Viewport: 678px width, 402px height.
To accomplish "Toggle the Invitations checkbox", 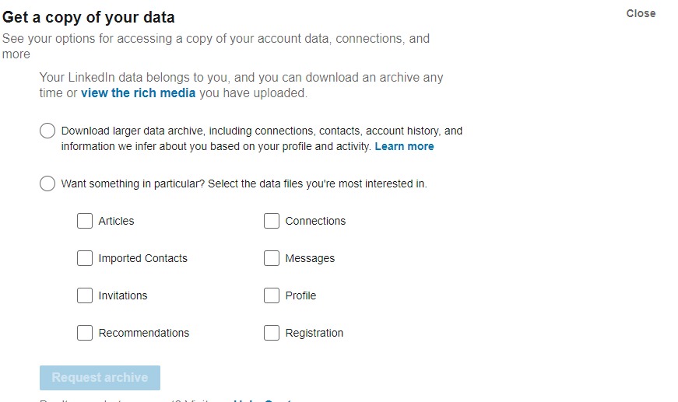I will point(85,295).
